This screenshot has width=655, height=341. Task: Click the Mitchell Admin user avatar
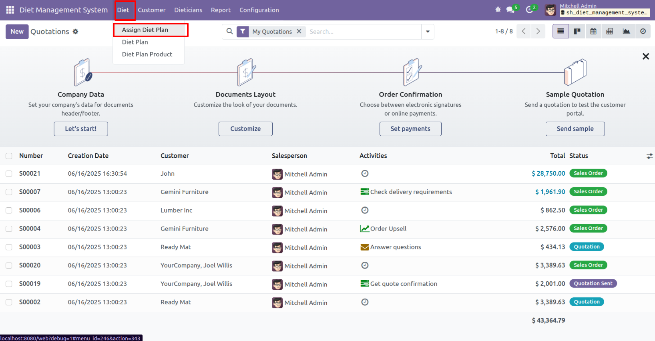pyautogui.click(x=551, y=10)
